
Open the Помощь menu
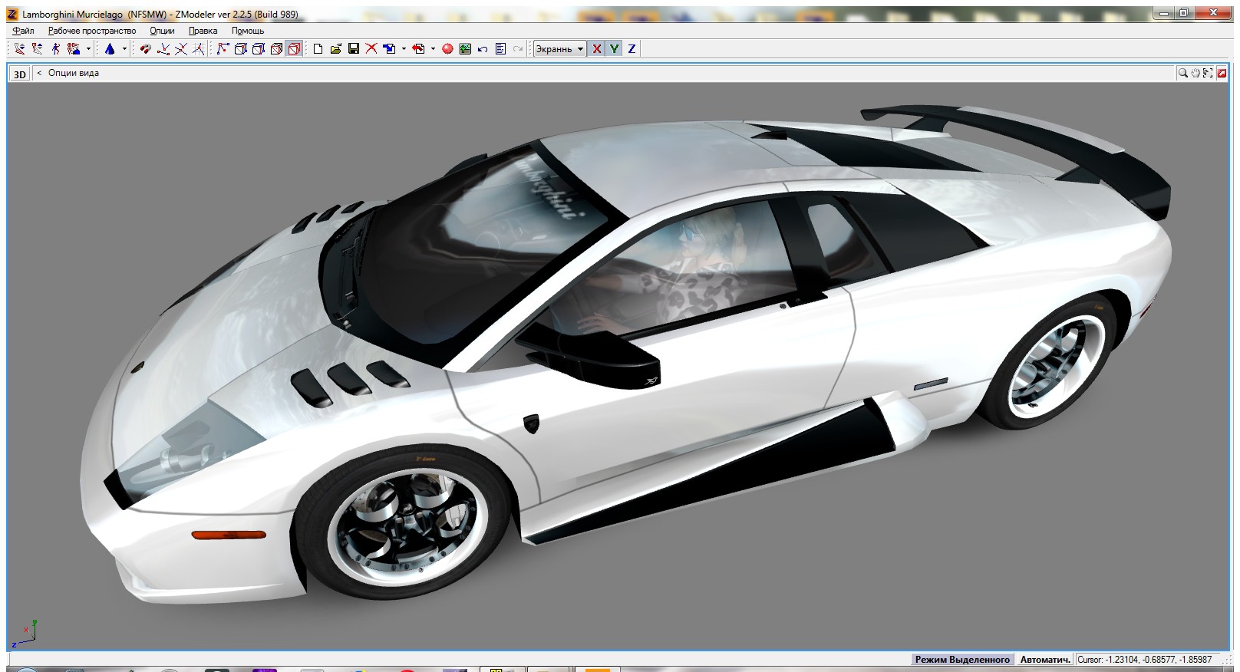248,31
